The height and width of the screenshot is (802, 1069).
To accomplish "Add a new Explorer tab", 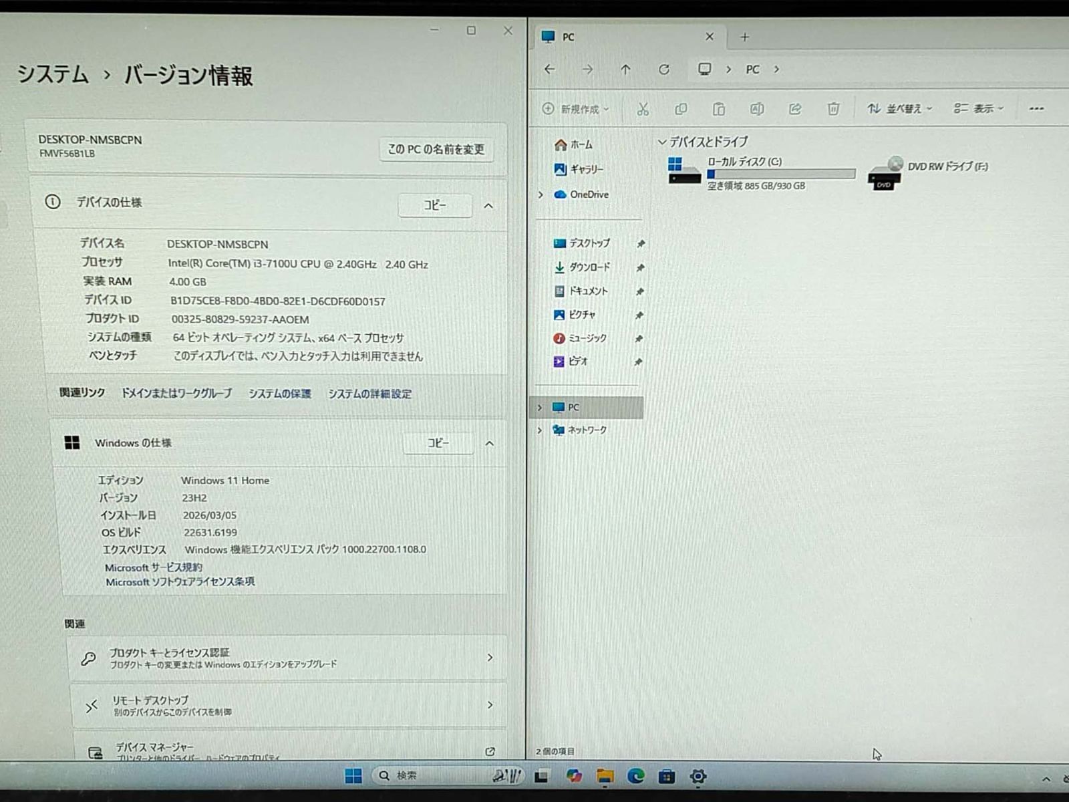I will coord(745,37).
